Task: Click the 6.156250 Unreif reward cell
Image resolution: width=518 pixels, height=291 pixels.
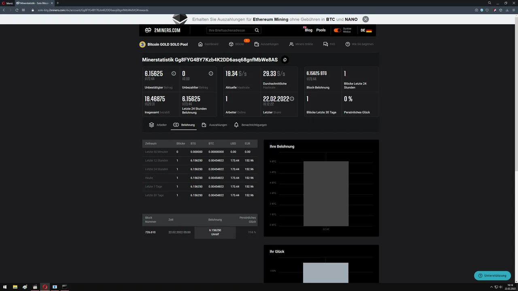Action: pyautogui.click(x=215, y=232)
